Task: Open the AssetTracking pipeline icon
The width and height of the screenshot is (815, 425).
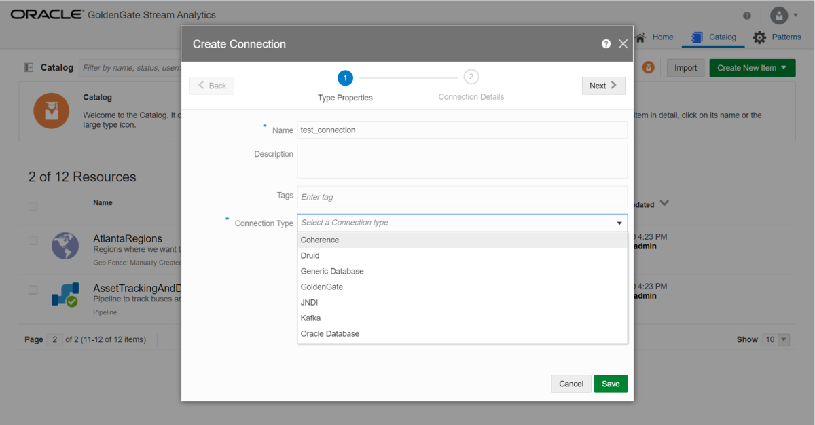Action: pyautogui.click(x=65, y=295)
